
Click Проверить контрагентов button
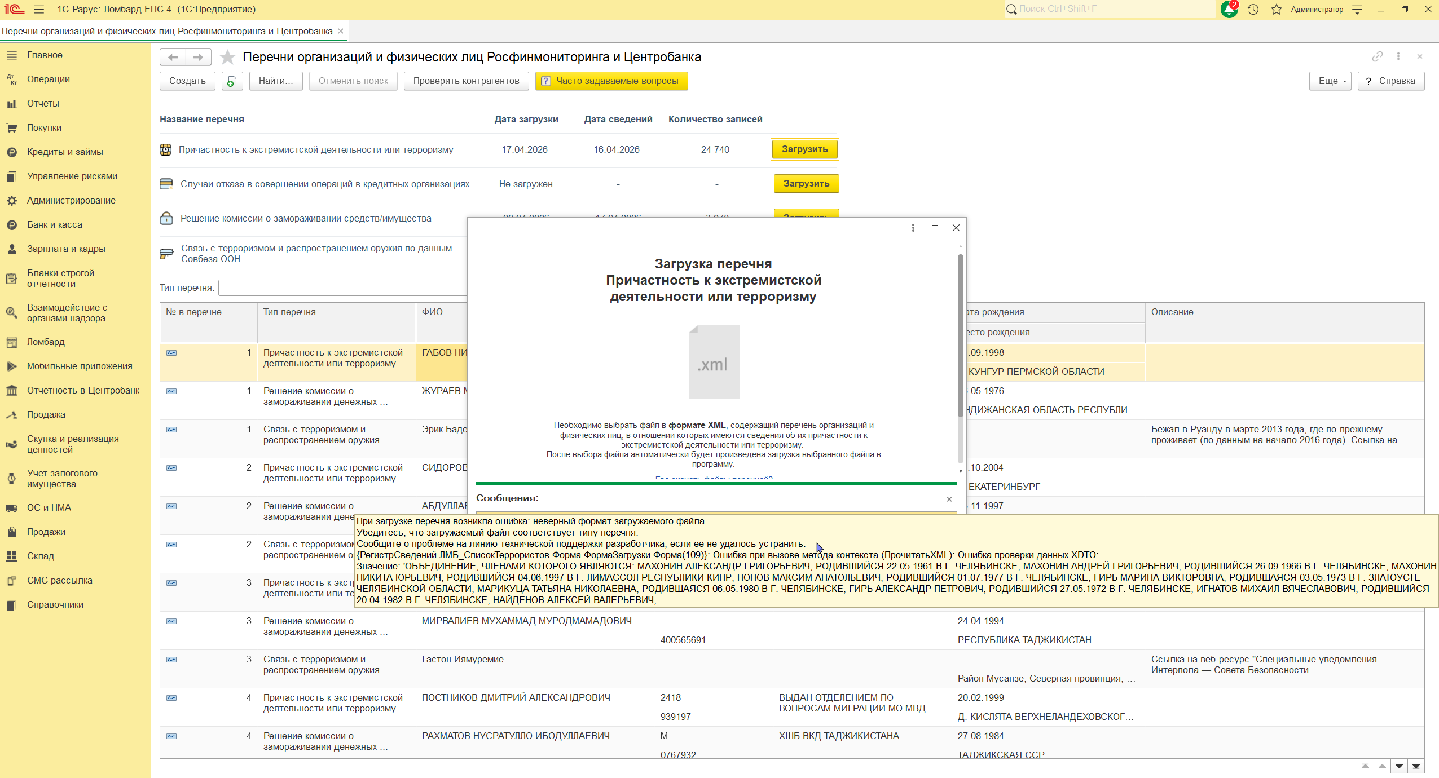point(466,81)
